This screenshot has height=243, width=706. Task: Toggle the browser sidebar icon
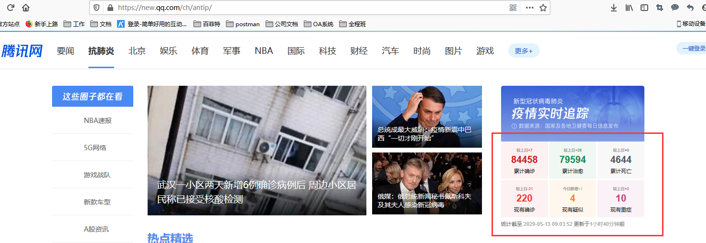(644, 8)
